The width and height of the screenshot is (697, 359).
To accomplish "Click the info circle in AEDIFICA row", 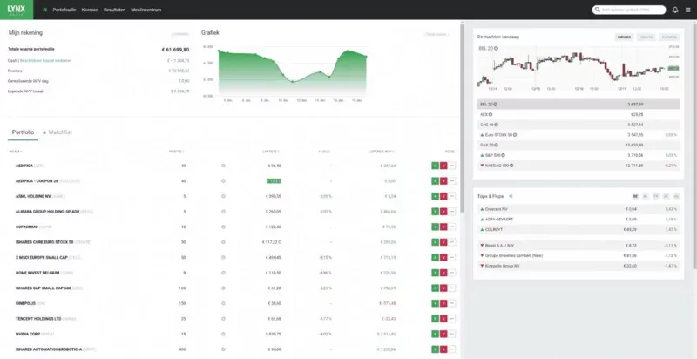I will 223,166.
